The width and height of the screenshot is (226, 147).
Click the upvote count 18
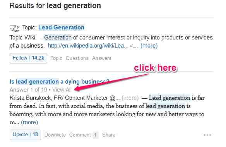pyautogui.click(x=35, y=135)
